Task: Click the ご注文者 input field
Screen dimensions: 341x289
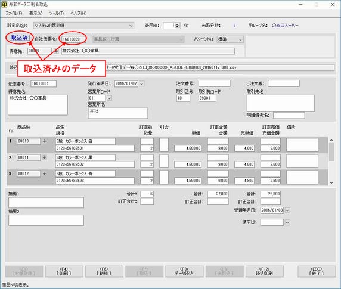Action: pos(284,83)
